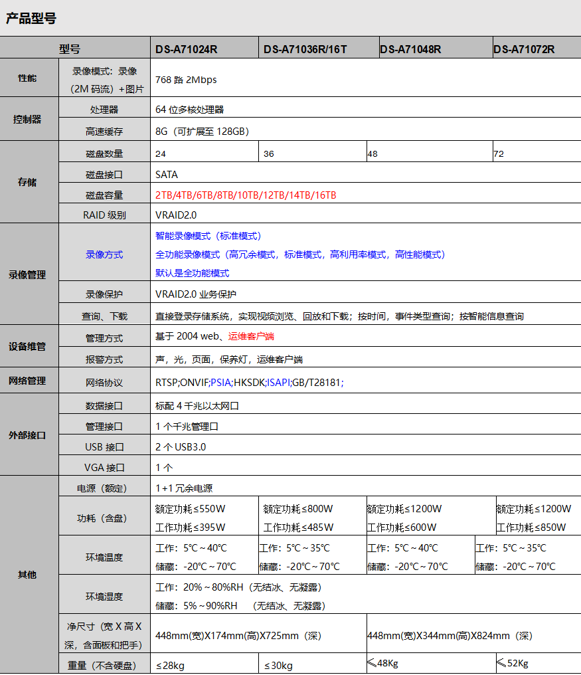Click the 1 个千兆管理口 value
Screen dimensions: 581x675
pos(187,427)
